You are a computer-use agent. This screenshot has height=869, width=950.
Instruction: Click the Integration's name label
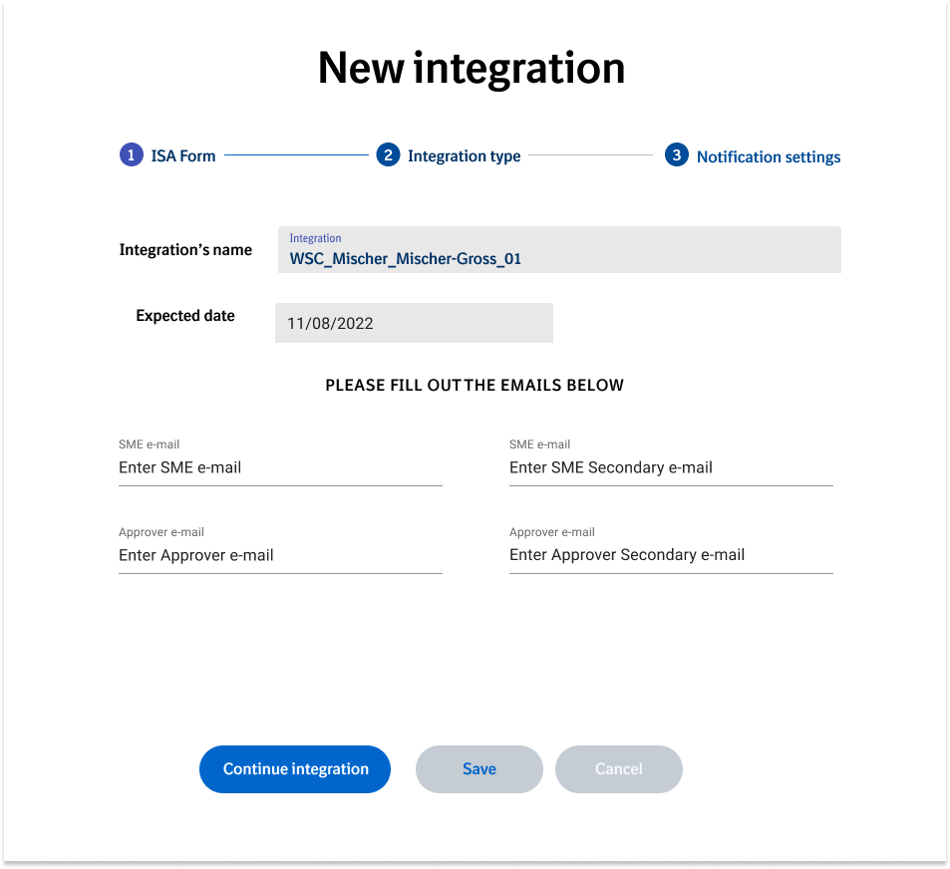click(185, 249)
